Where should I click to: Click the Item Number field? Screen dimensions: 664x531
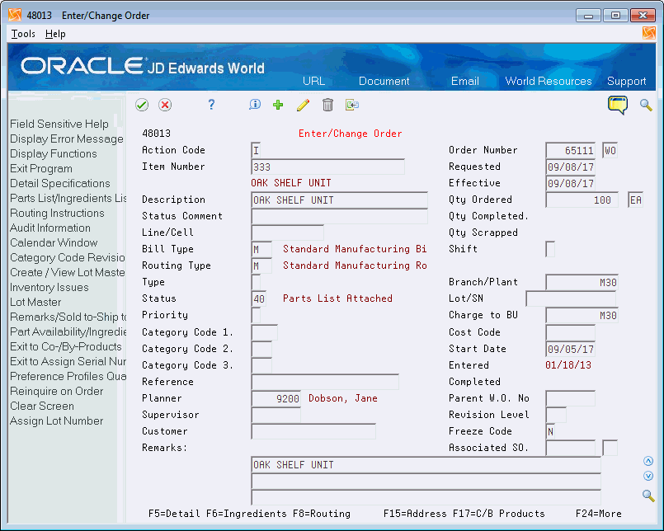pyautogui.click(x=327, y=167)
